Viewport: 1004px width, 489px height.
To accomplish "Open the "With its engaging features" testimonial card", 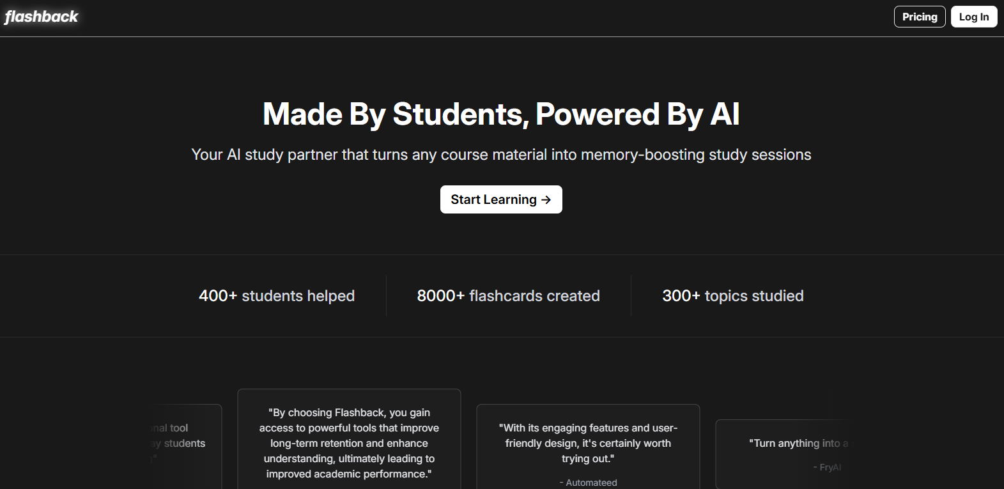I will pyautogui.click(x=588, y=443).
